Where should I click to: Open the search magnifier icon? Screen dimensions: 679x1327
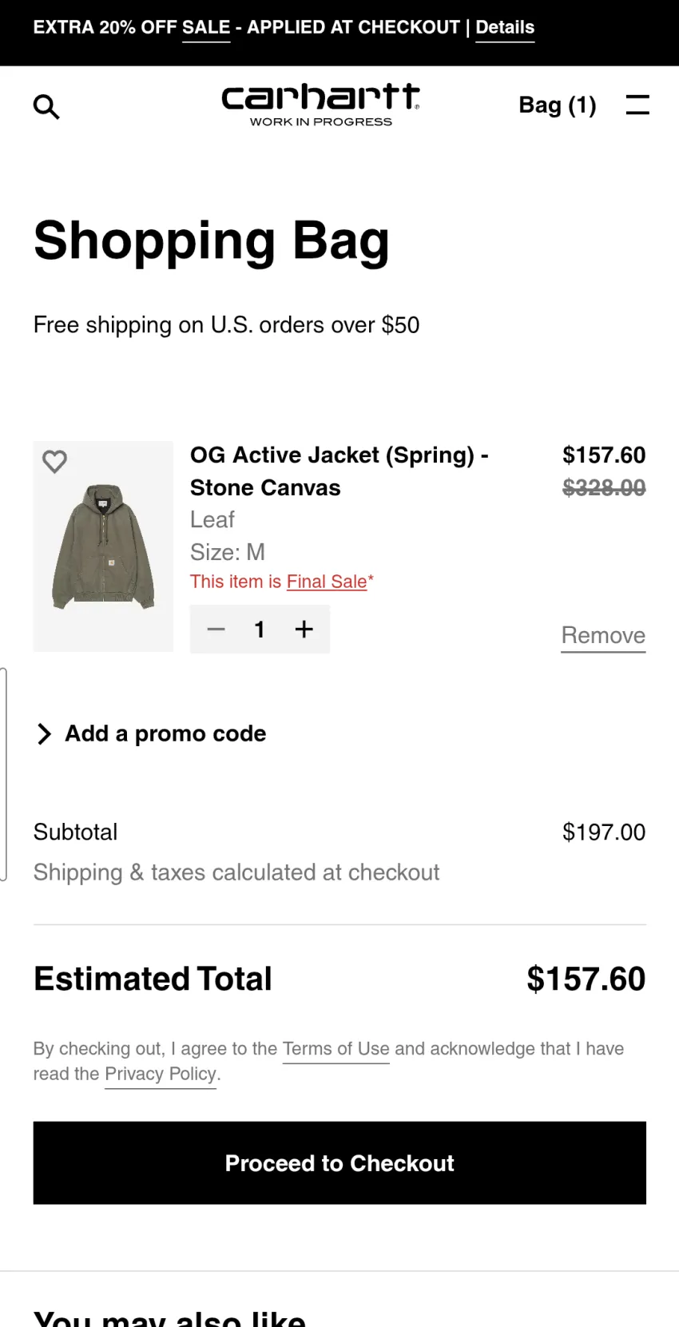tap(46, 106)
